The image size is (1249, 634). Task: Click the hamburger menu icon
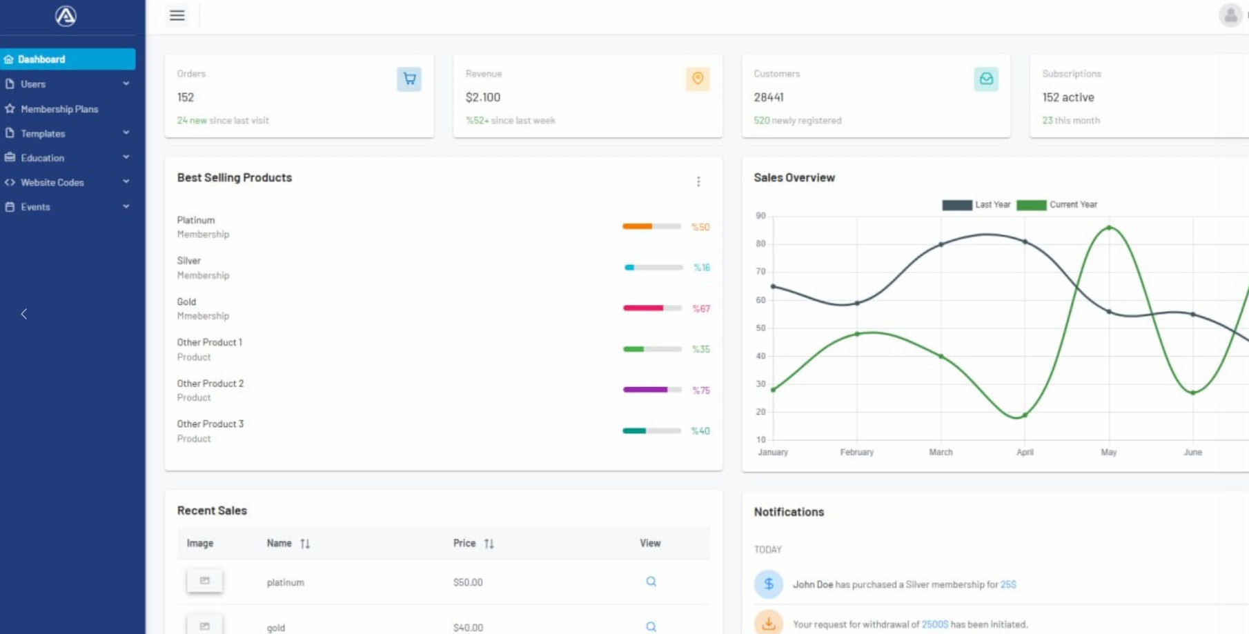point(177,15)
